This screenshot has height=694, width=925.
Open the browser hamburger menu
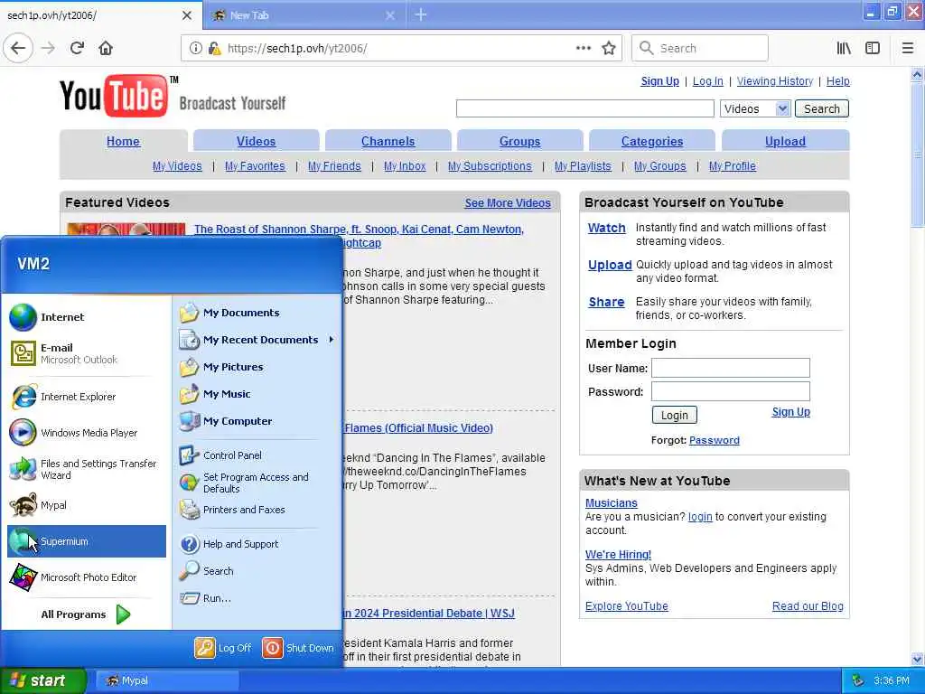pos(907,49)
